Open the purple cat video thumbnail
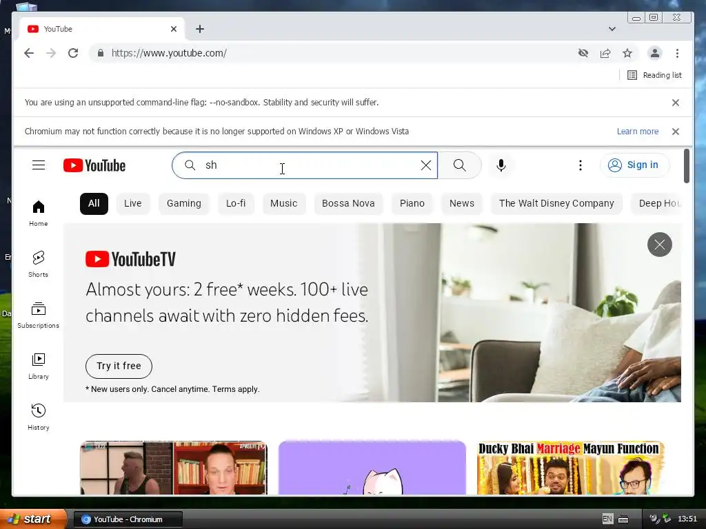The height and width of the screenshot is (529, 706). tap(372, 468)
